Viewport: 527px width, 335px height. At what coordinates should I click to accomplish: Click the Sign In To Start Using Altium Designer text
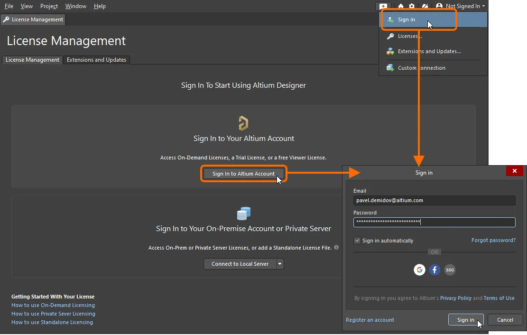(x=243, y=85)
